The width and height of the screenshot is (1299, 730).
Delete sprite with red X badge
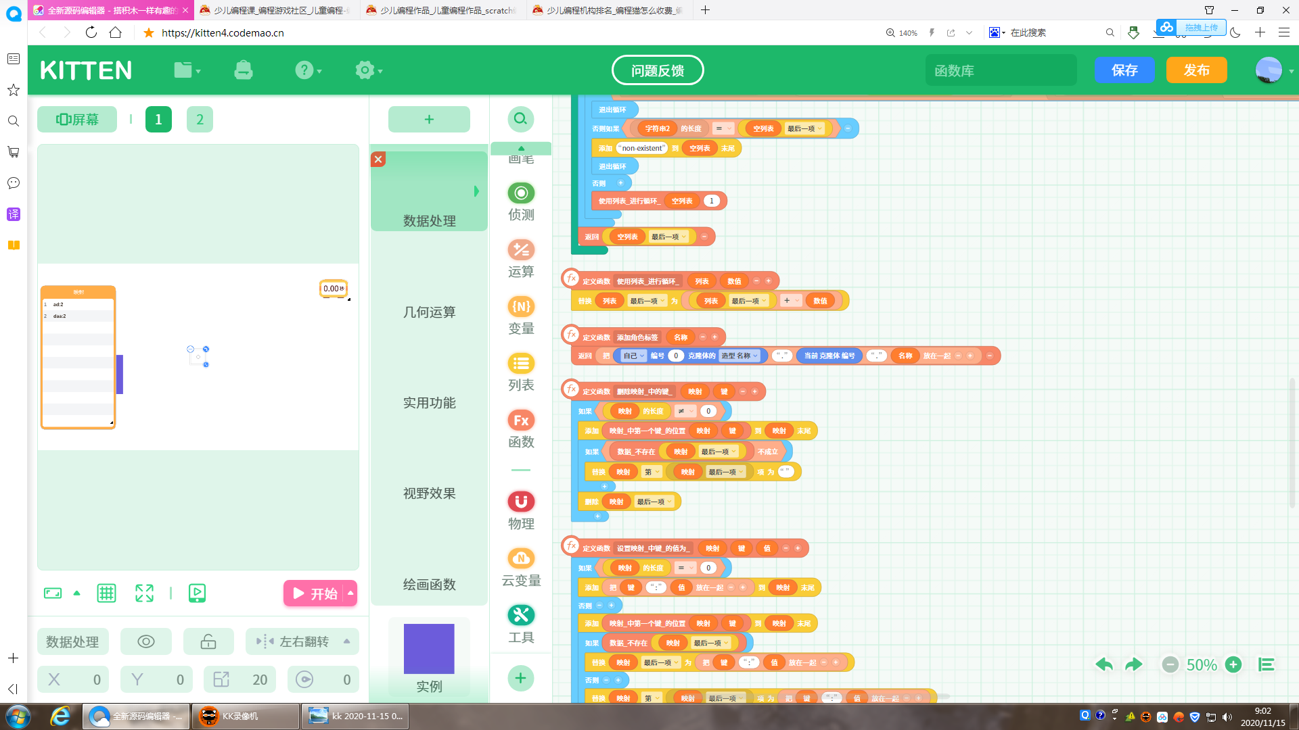click(378, 159)
